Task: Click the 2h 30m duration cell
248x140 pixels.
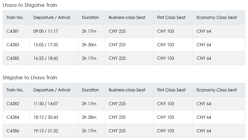Action: tap(89, 45)
